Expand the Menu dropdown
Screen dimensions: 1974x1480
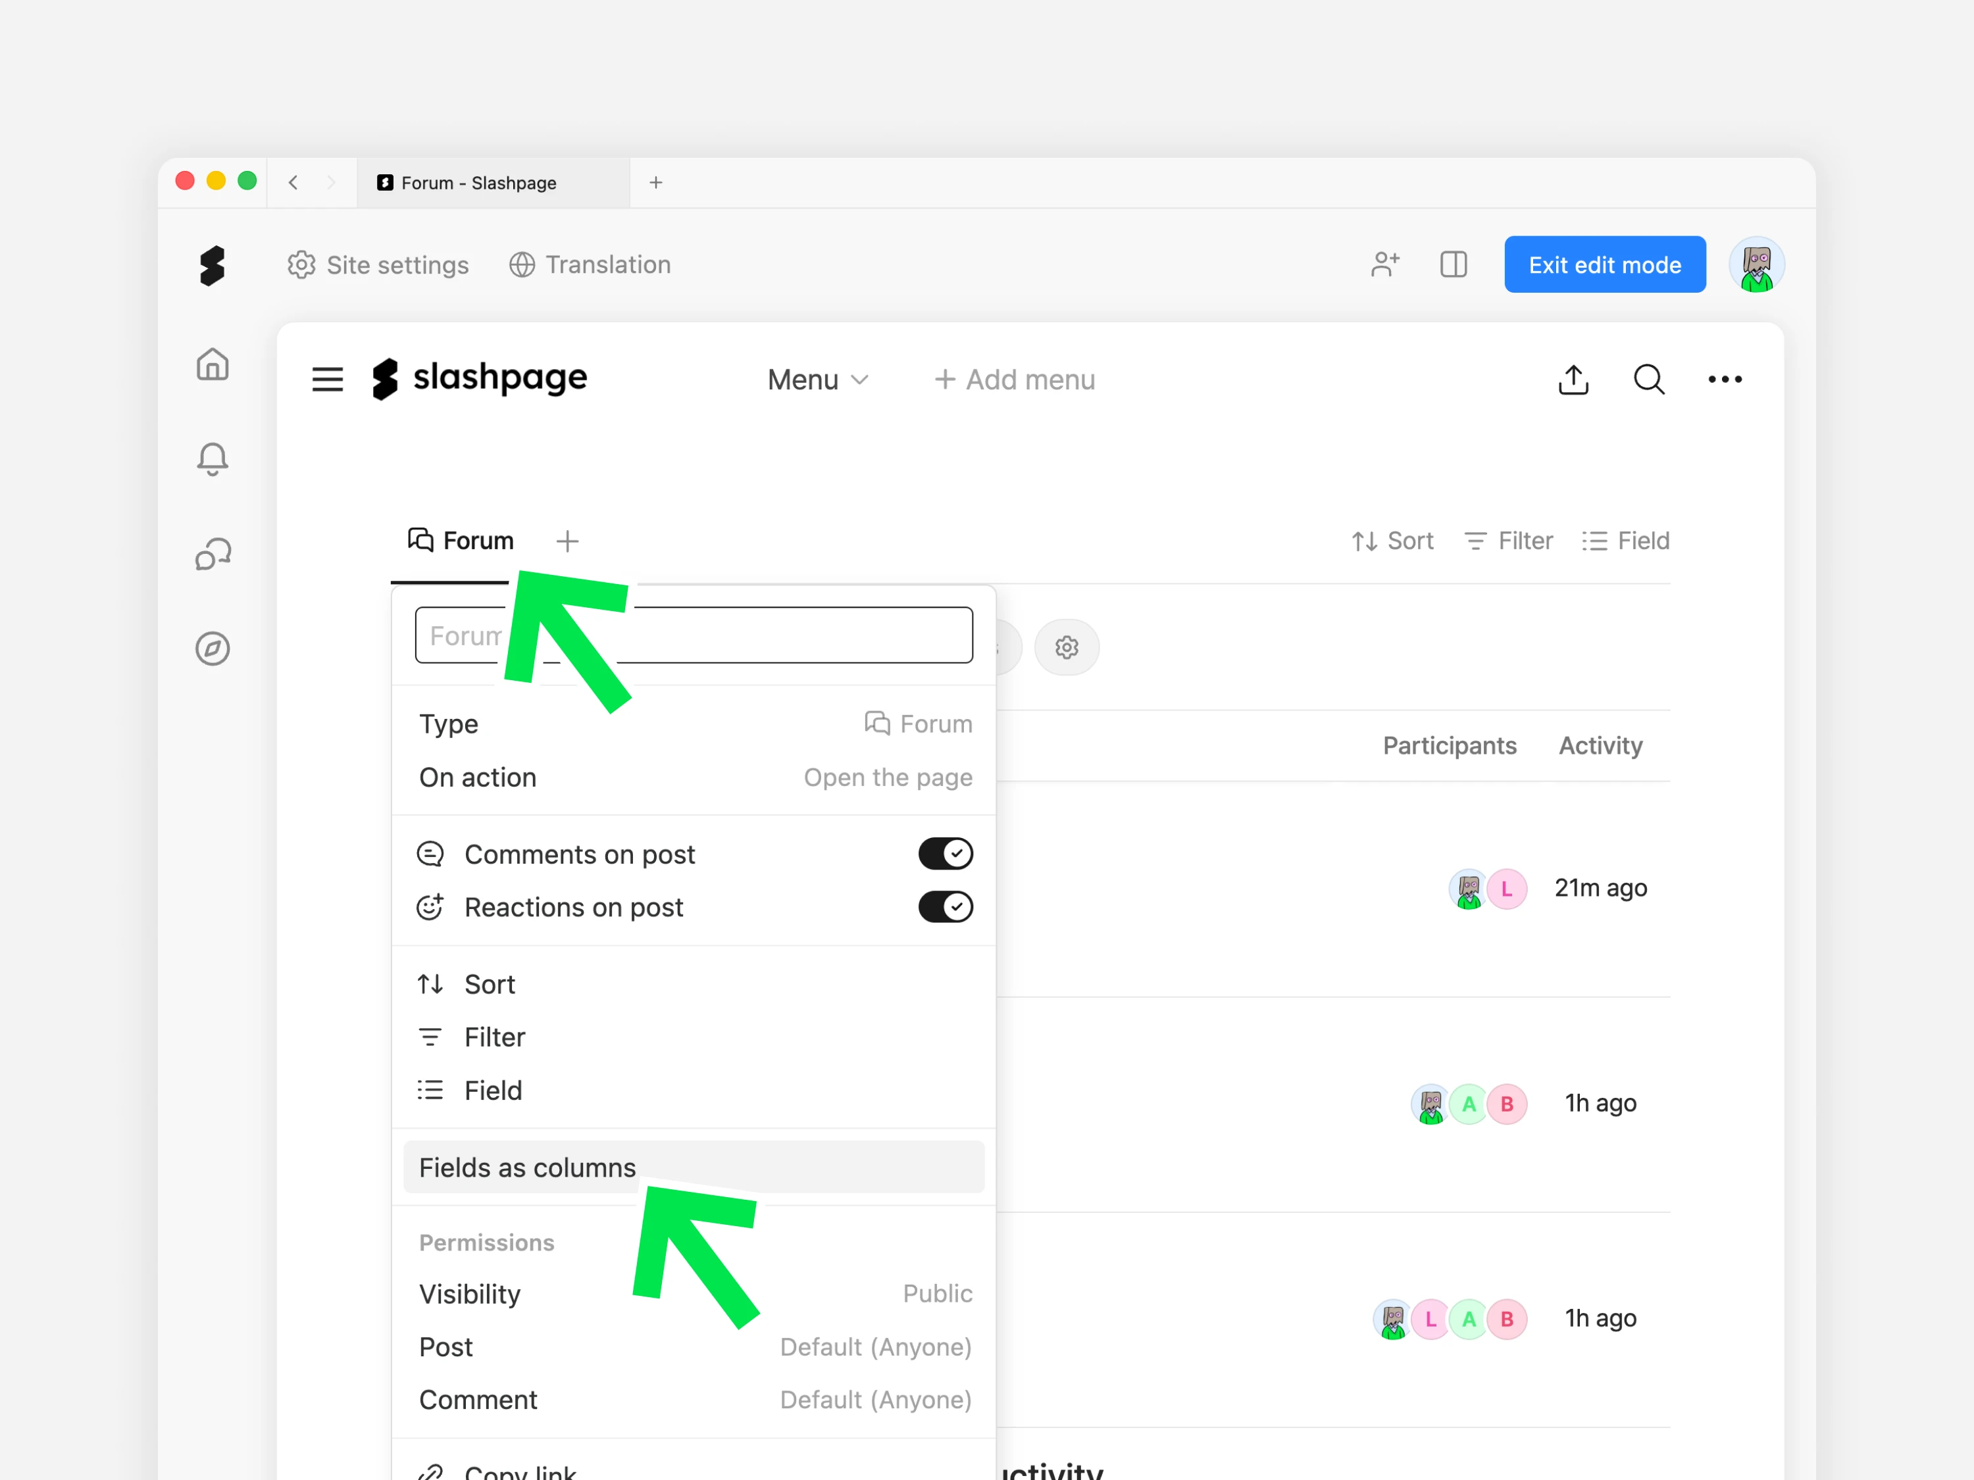click(x=817, y=380)
